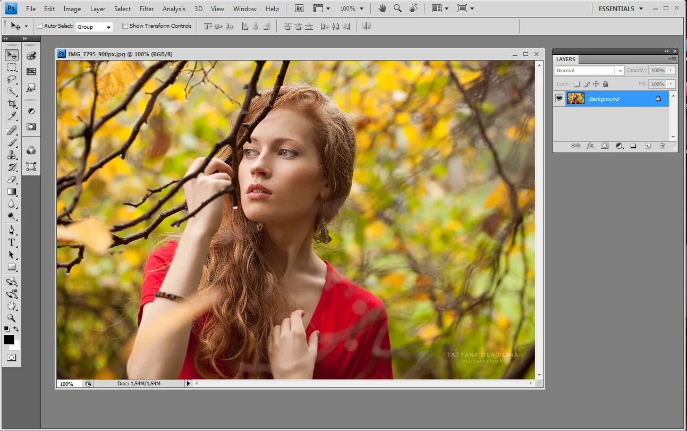Select the Hand tool in toolbox
687x431 pixels.
(12, 306)
